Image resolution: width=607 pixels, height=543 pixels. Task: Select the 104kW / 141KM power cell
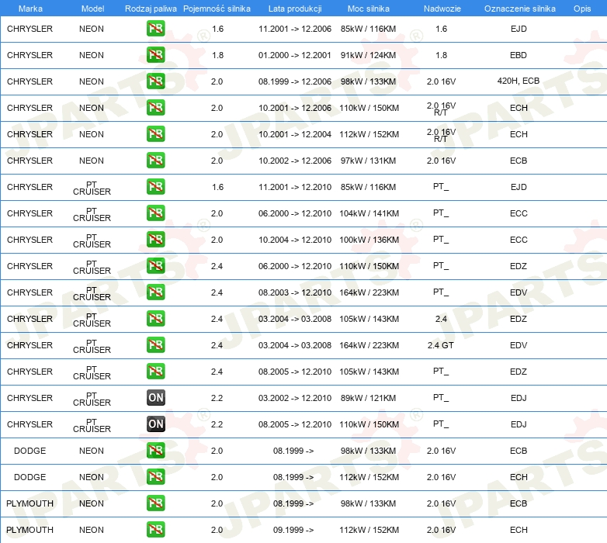point(369,213)
